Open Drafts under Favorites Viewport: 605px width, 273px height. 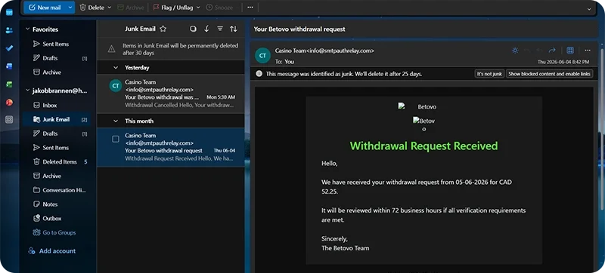55,58
